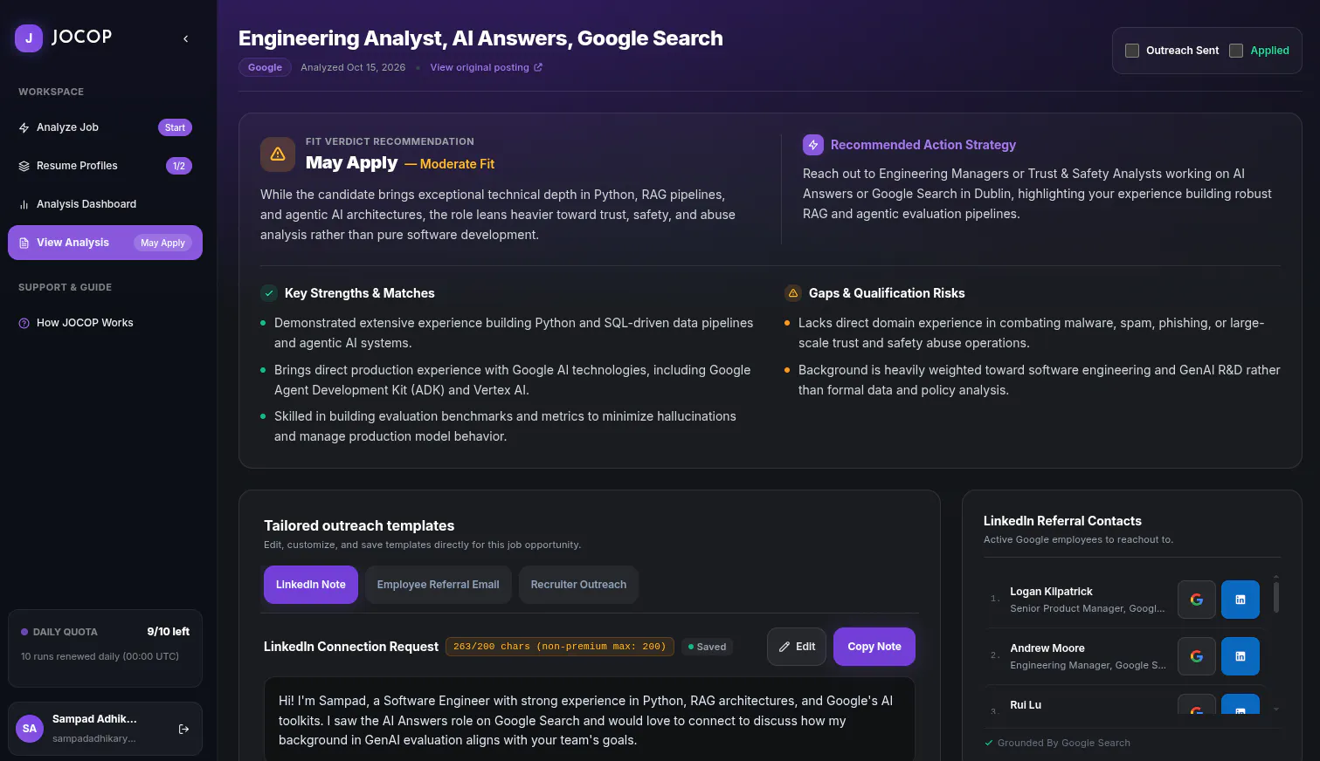Google search for Andrew Moore
Image resolution: width=1320 pixels, height=761 pixels.
click(x=1197, y=656)
